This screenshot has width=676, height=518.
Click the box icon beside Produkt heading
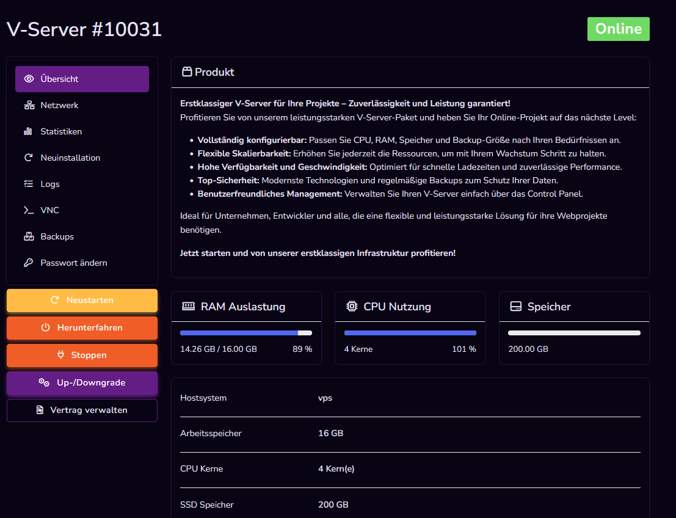(187, 71)
